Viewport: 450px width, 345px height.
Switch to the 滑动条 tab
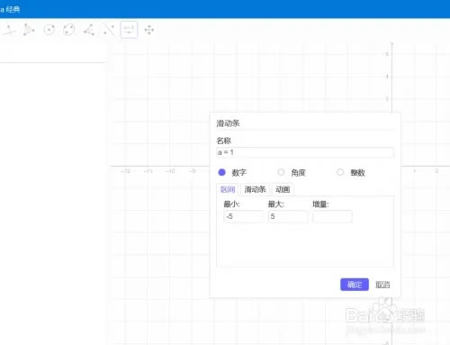[x=255, y=189]
